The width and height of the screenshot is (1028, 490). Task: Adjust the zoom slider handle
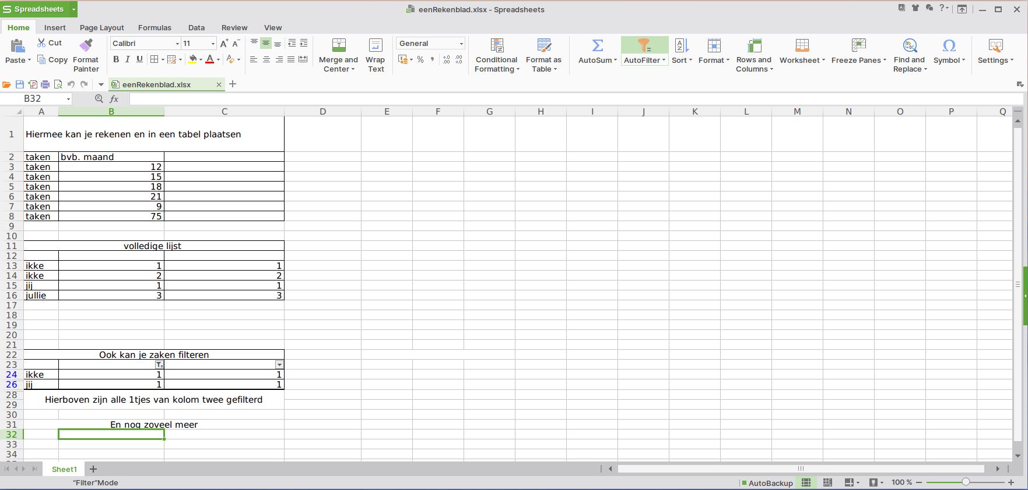tap(966, 482)
